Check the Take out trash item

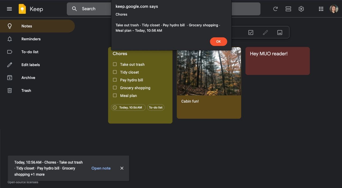click(x=115, y=64)
